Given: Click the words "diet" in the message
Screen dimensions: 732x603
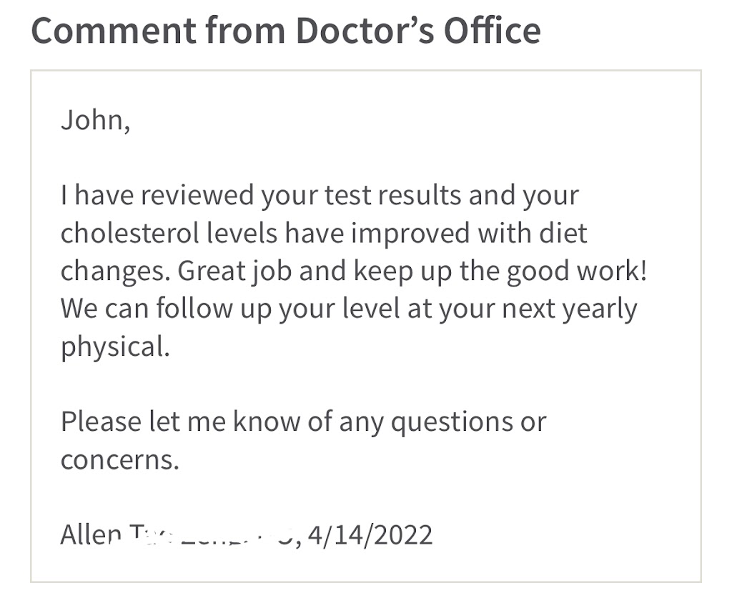Looking at the screenshot, I should [563, 234].
